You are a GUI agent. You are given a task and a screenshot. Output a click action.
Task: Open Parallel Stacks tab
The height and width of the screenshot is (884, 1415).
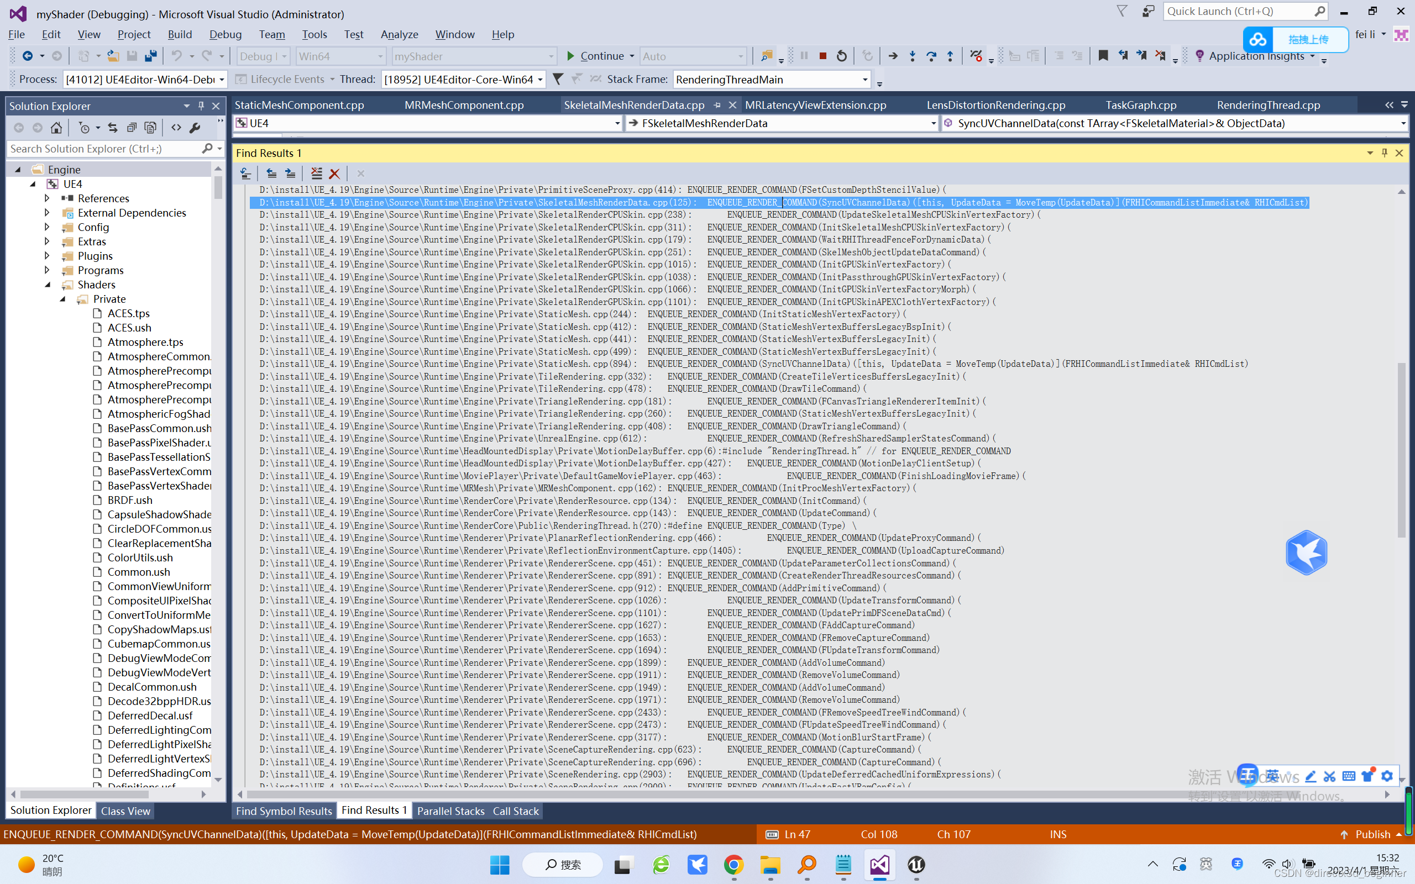click(450, 811)
